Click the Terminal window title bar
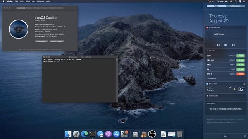248x139 pixels. click(80, 57)
